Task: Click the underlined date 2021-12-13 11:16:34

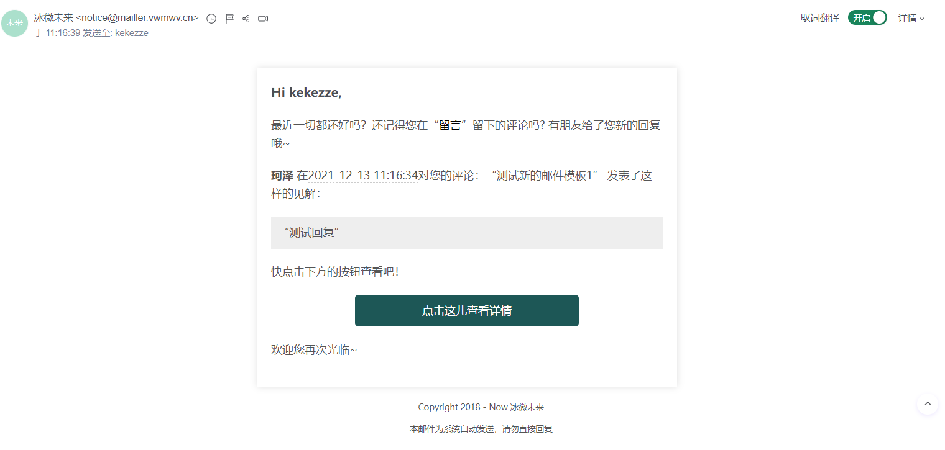Action: coord(363,176)
